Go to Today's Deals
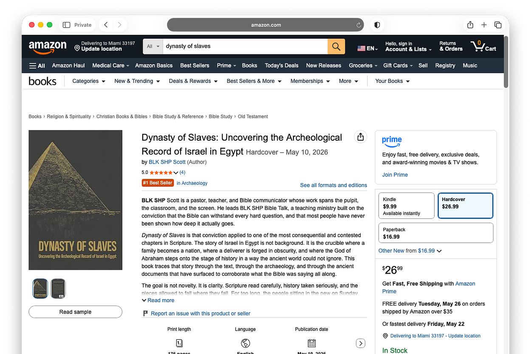Image resolution: width=531 pixels, height=354 pixels. 282,65
